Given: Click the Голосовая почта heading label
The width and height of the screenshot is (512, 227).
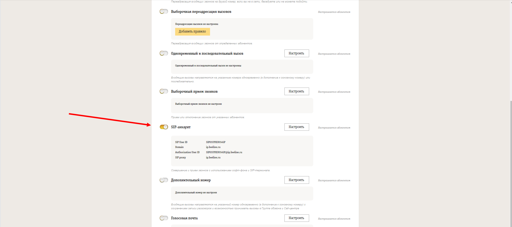Looking at the screenshot, I should [184, 218].
